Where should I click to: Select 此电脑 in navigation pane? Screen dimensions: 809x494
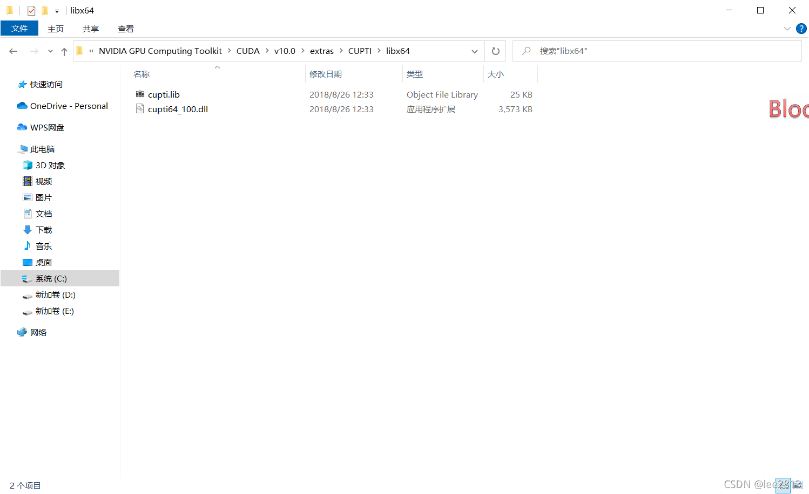coord(42,149)
